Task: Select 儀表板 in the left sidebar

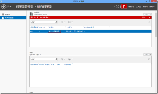Action: [13, 14]
